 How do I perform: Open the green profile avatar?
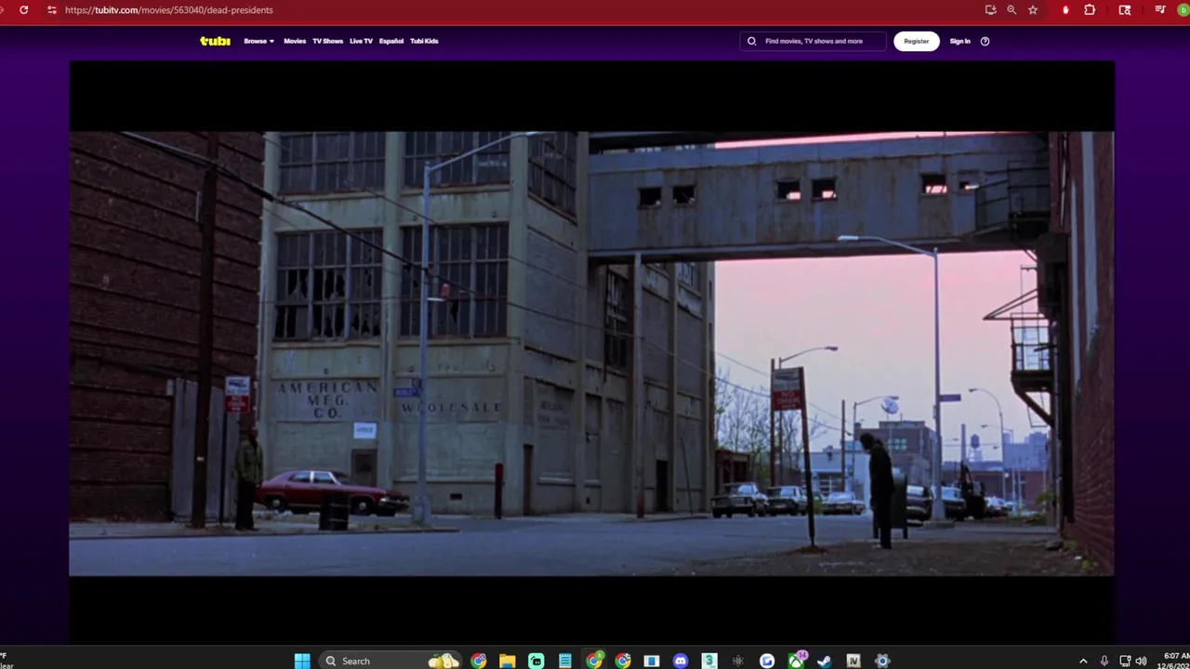[1184, 9]
